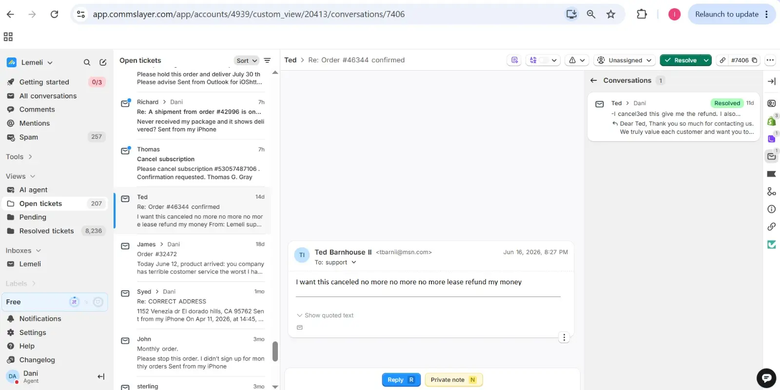Viewport: 780px width, 390px height.
Task: Select the AI agent view
Action: point(55,190)
